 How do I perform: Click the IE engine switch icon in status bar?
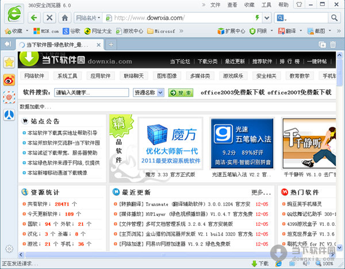(278, 263)
